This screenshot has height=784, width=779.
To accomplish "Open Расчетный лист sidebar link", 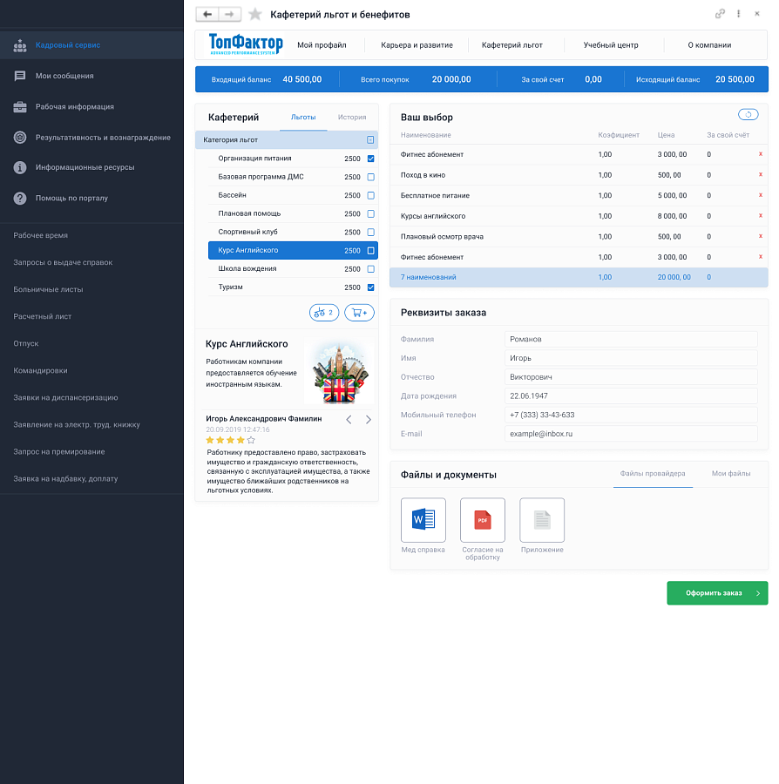I will click(x=43, y=316).
